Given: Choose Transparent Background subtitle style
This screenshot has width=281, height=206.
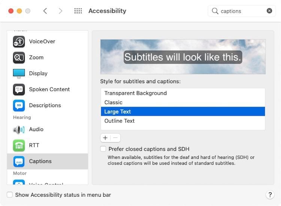Looking at the screenshot, I should click(x=135, y=93).
